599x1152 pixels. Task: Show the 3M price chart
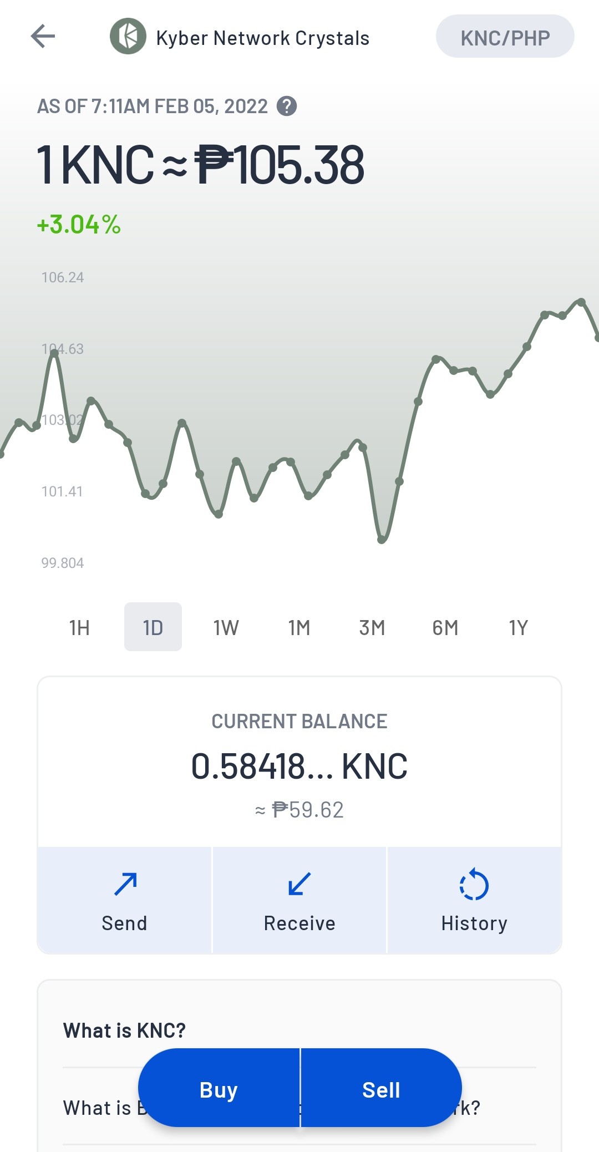372,627
